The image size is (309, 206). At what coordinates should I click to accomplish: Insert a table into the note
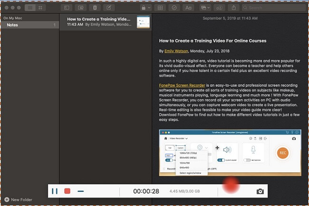[160, 8]
